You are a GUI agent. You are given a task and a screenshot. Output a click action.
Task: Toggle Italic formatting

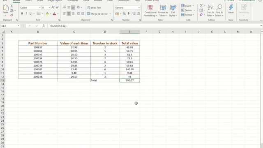pyautogui.click(x=26, y=14)
